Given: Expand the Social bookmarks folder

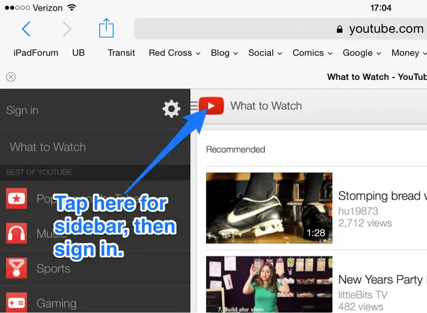Looking at the screenshot, I should (265, 53).
